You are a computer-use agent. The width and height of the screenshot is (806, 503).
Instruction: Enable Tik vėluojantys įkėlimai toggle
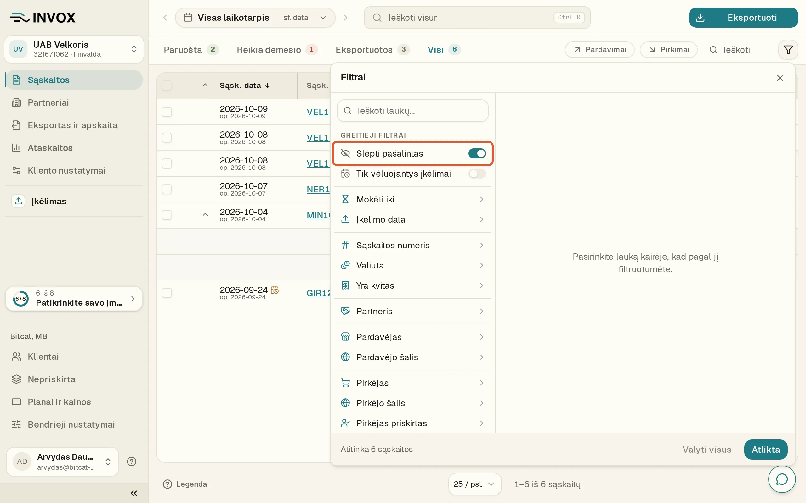(477, 174)
